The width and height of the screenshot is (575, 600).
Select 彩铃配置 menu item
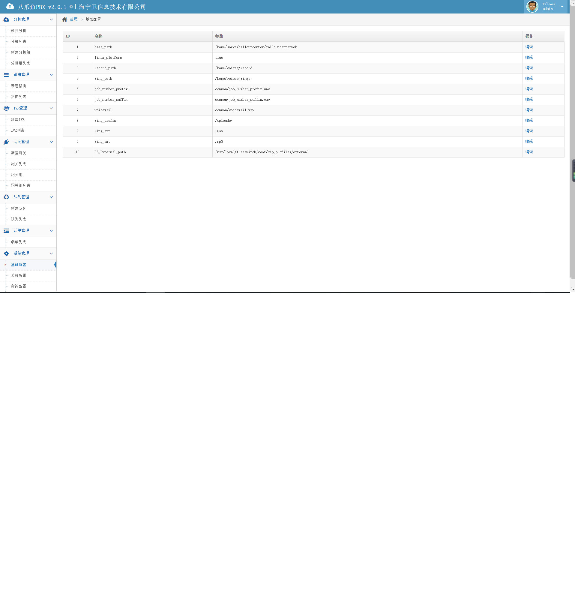[x=19, y=286]
